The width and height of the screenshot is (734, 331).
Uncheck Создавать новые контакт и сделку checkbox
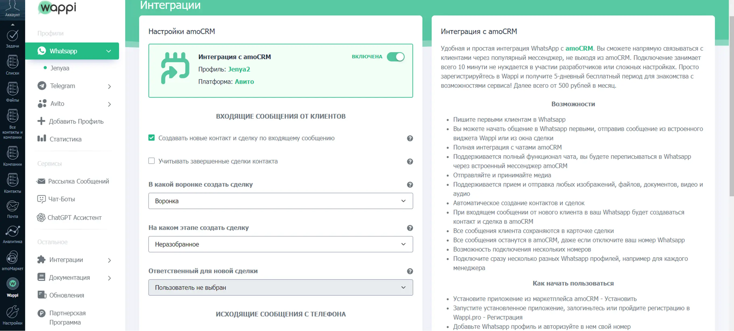click(x=151, y=138)
